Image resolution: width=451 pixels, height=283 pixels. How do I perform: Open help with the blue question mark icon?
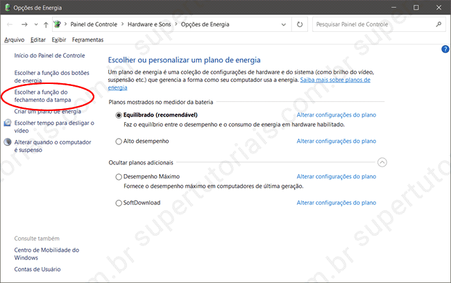445,49
